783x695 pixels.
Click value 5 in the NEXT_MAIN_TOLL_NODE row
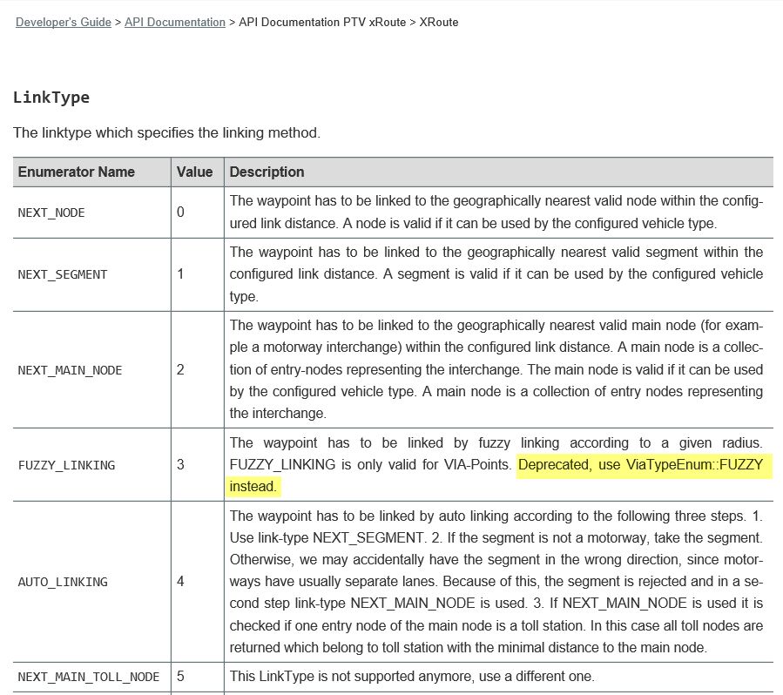(x=180, y=677)
